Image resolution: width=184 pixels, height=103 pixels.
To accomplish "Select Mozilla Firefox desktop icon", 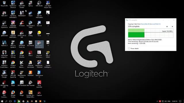I will coord(13,94).
